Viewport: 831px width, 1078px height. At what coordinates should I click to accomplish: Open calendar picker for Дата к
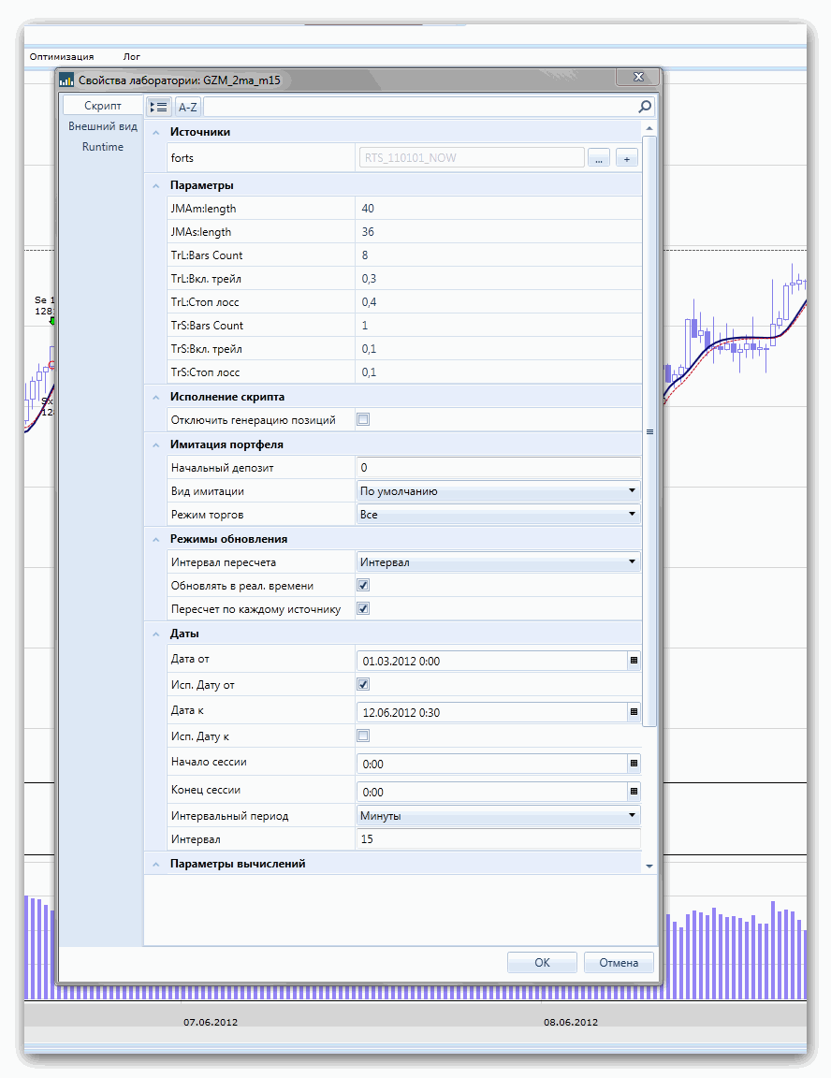tap(634, 712)
